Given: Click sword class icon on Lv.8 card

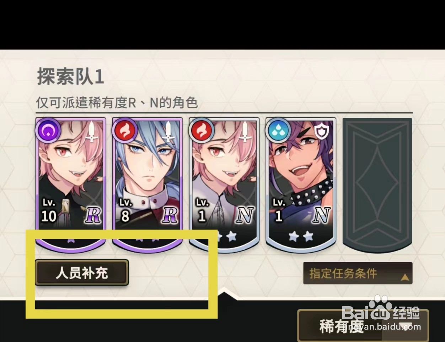Looking at the screenshot, I should pyautogui.click(x=168, y=132).
